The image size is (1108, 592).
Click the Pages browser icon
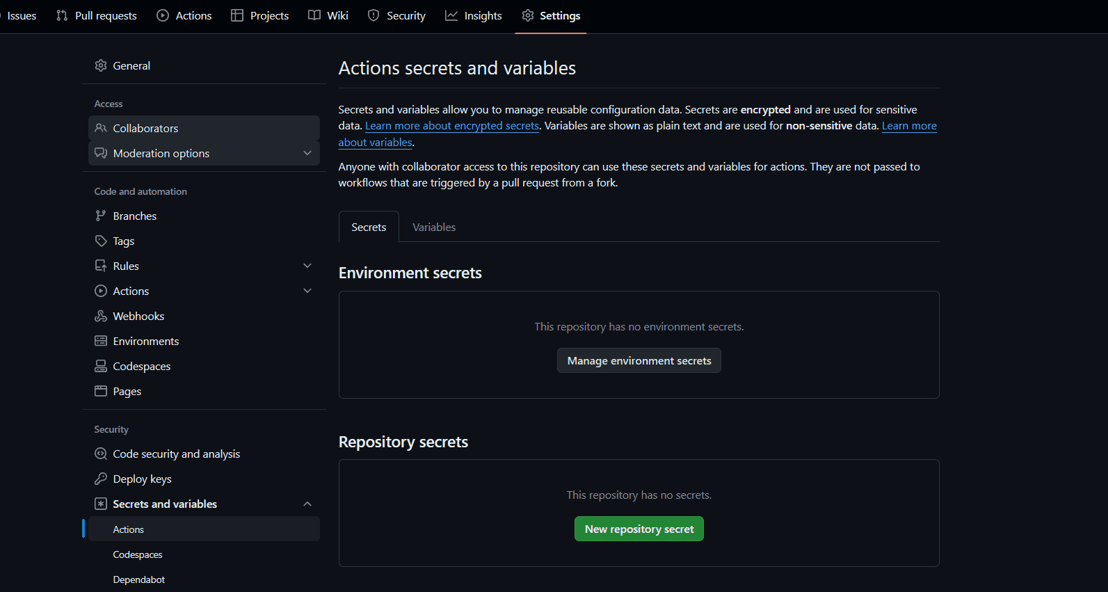(x=101, y=391)
